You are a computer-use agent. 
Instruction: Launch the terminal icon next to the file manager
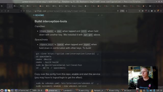coord(12,90)
